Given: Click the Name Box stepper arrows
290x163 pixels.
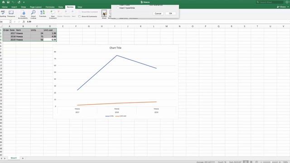Looking at the screenshot, I should [10, 22].
